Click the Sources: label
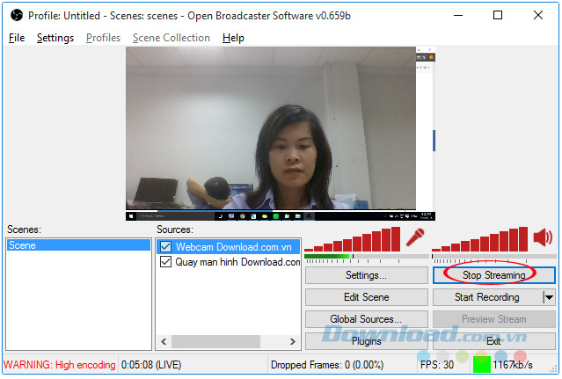Viewport: 562px width, 379px height. 175,230
